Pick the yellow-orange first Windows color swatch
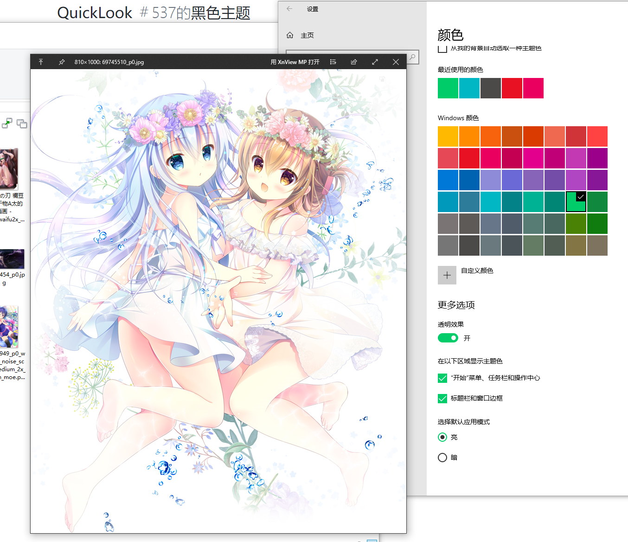 click(448, 136)
